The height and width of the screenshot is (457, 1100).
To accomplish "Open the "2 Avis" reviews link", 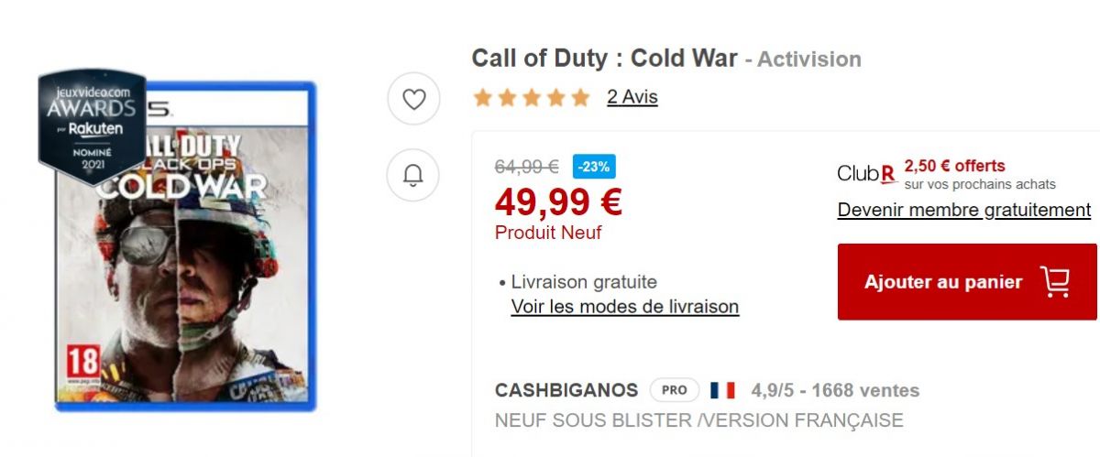I will [x=632, y=97].
